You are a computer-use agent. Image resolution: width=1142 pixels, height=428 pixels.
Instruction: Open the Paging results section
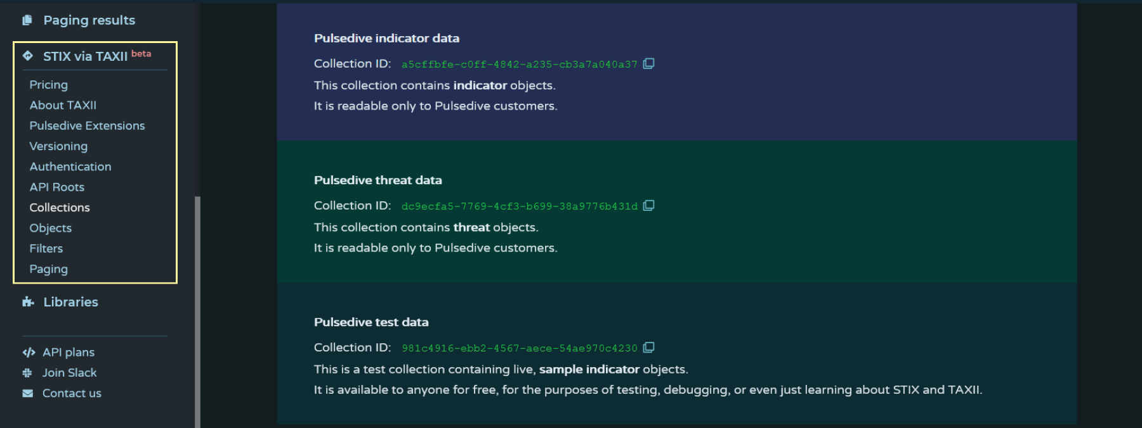[89, 20]
